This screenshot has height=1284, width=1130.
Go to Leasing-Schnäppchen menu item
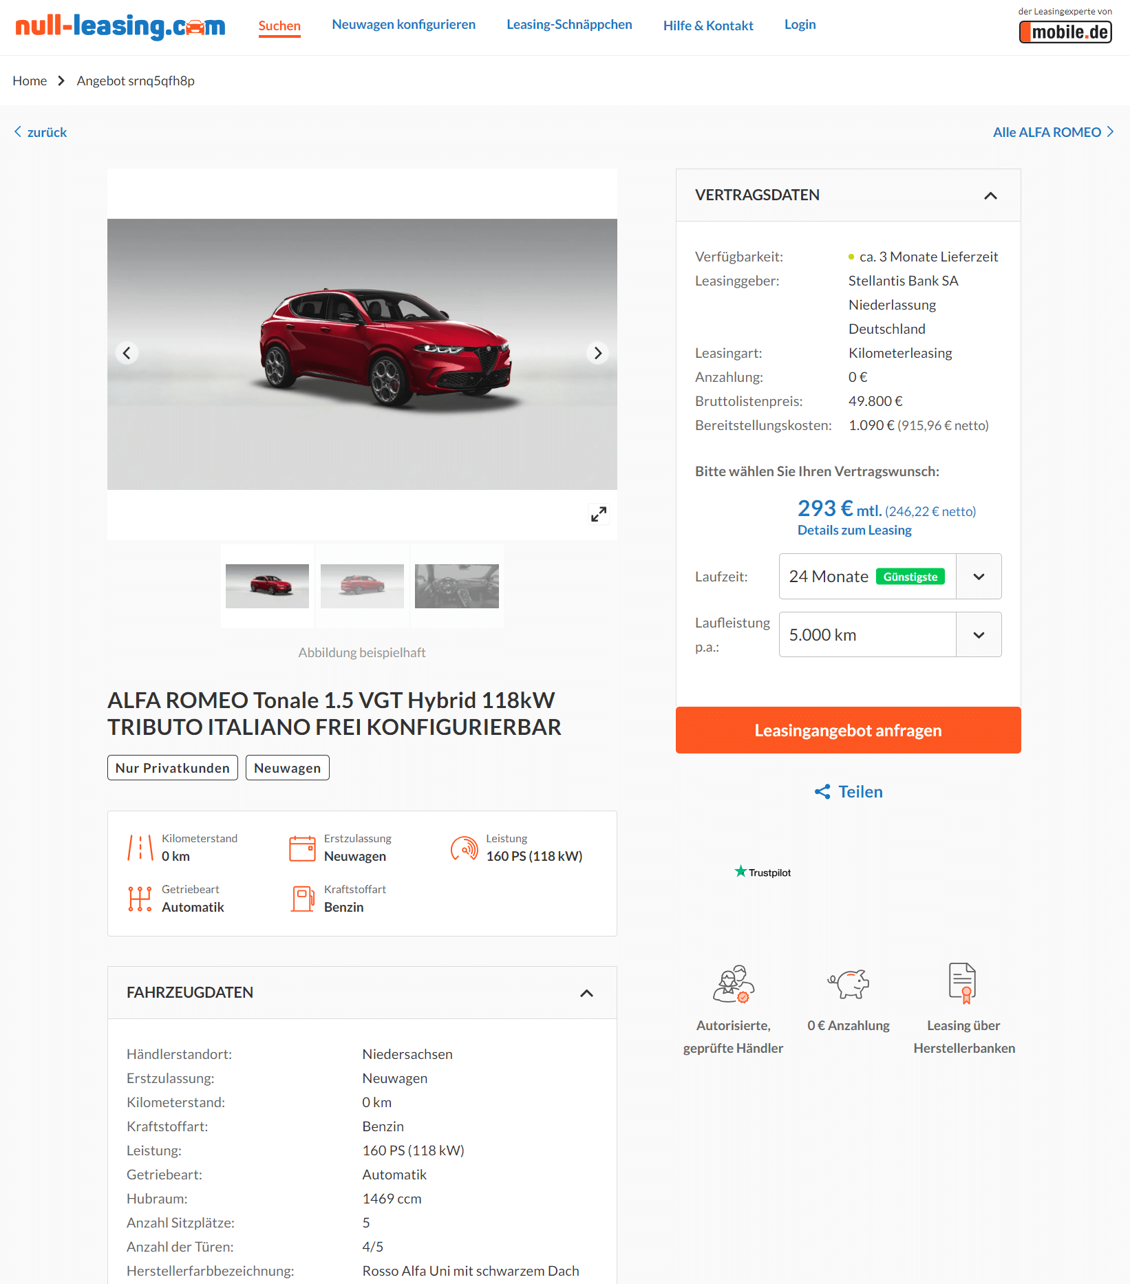click(x=569, y=25)
